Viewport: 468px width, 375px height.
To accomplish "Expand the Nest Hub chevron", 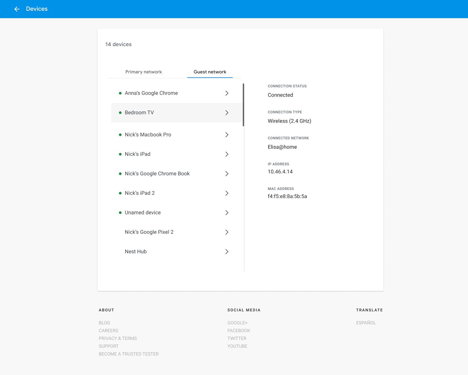I will tap(227, 252).
